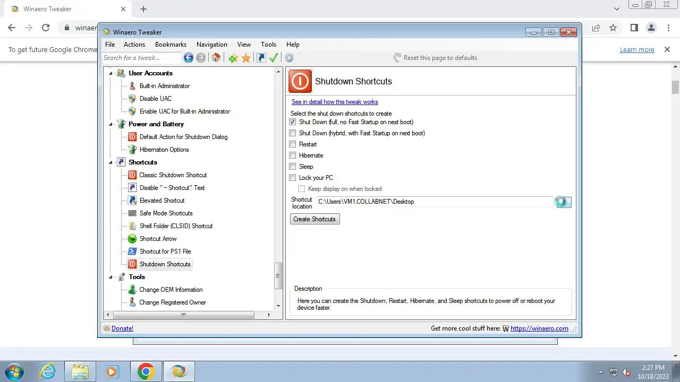The width and height of the screenshot is (680, 382).
Task: Select Disable " - Shortcut" Text item
Action: click(172, 188)
